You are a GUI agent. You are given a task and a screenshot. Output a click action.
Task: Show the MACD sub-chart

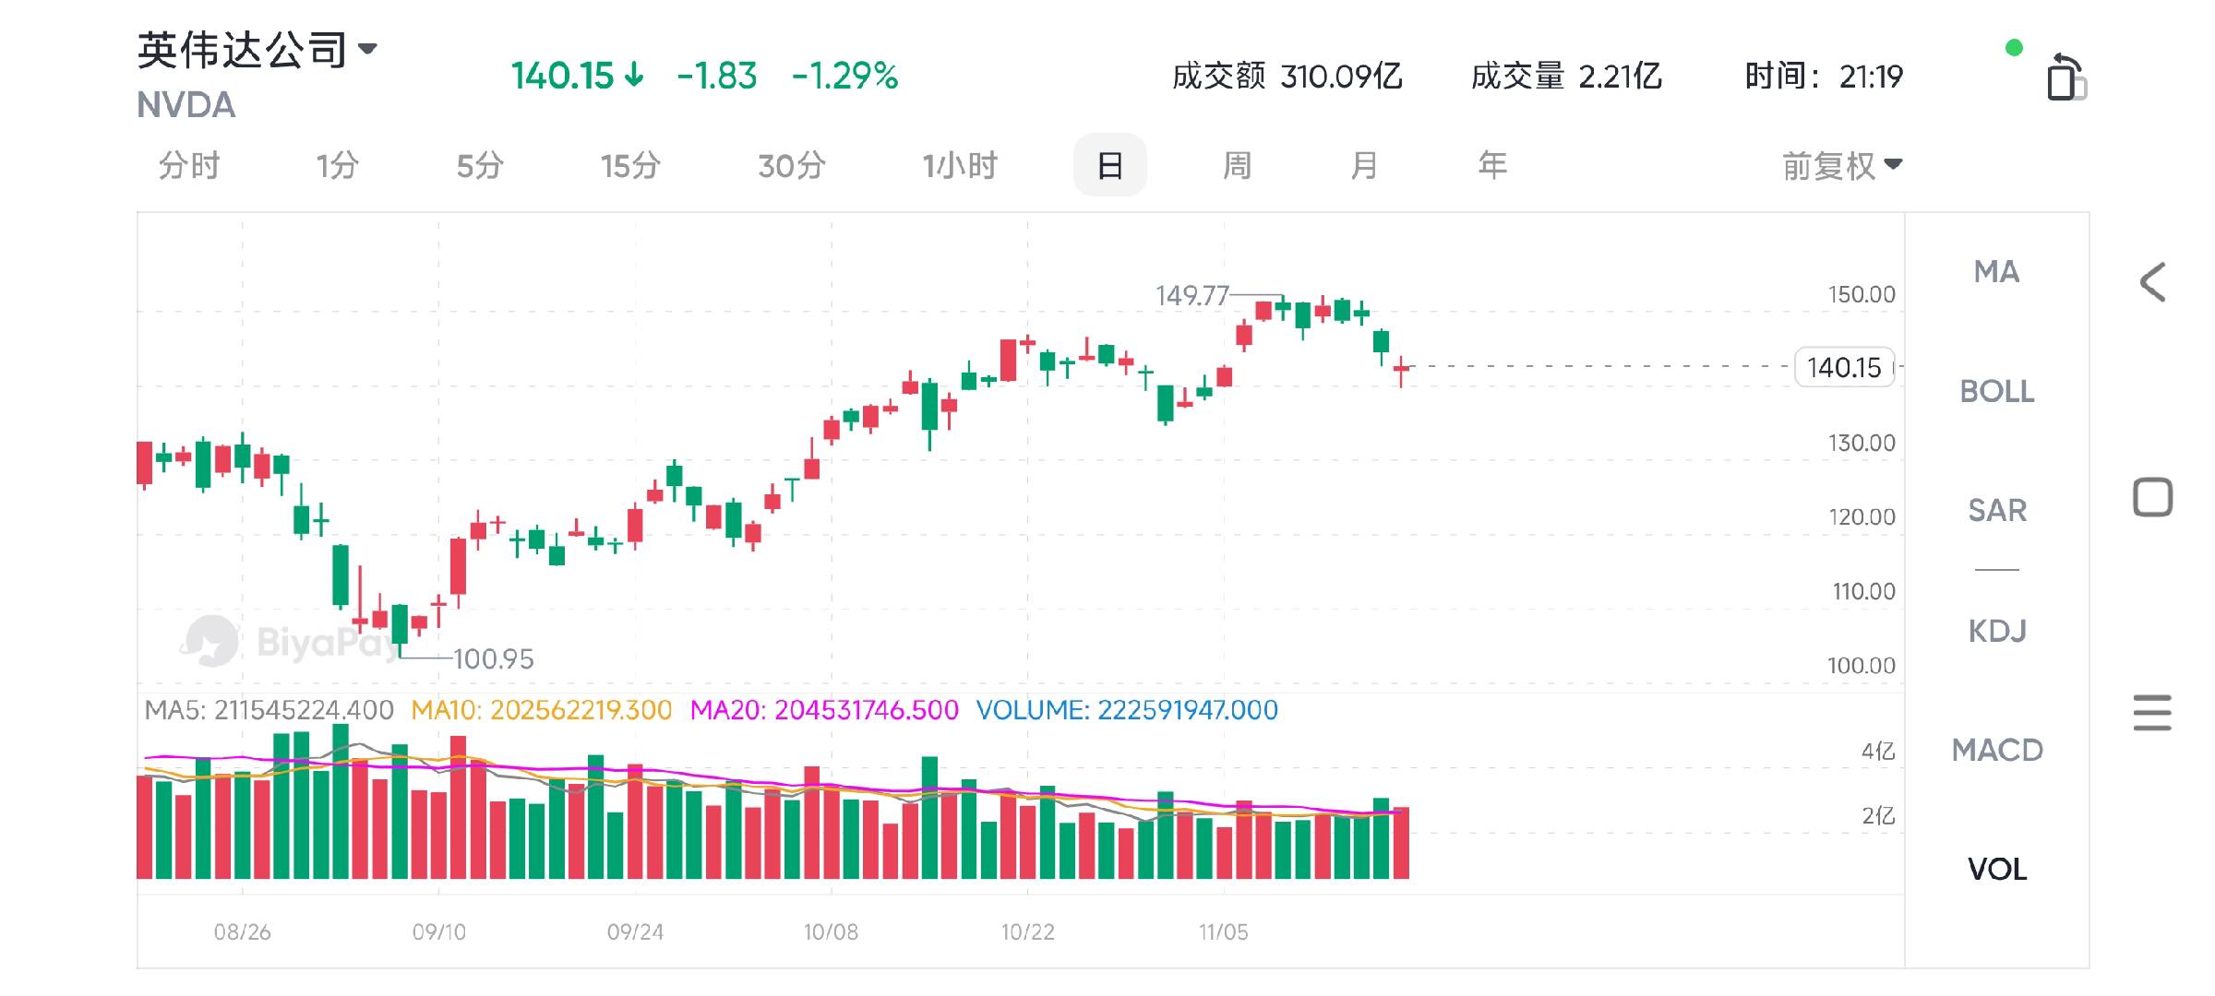tap(1996, 750)
